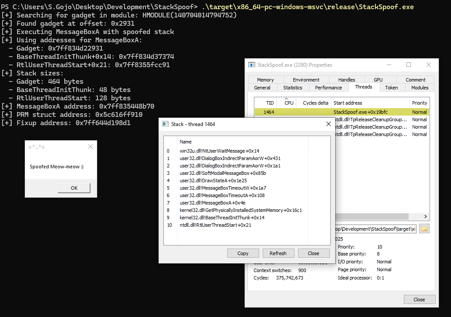The image size is (451, 317).
Task: Select stack frame 0 NtUserWaitMessage+0x14
Action: [x=219, y=151]
